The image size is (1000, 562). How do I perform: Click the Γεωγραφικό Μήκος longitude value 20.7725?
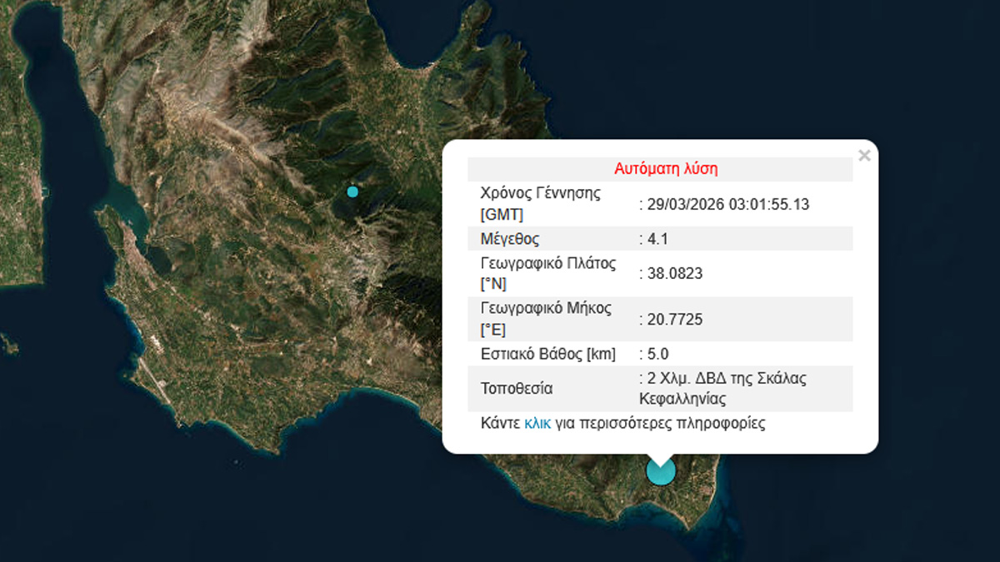(x=672, y=318)
